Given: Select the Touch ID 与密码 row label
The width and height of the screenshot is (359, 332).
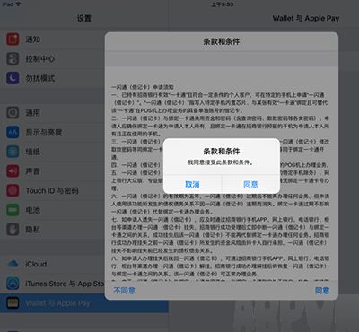Looking at the screenshot, I should point(52,190).
